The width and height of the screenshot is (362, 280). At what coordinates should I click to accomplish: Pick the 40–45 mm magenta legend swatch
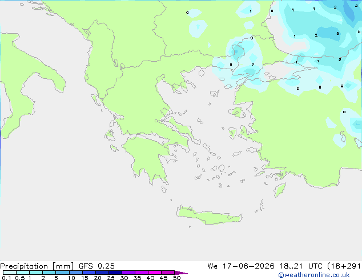(155, 273)
